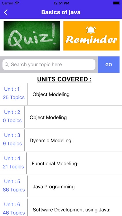Open the Quiz chalkboard banner
The image size is (122, 216).
(32, 36)
